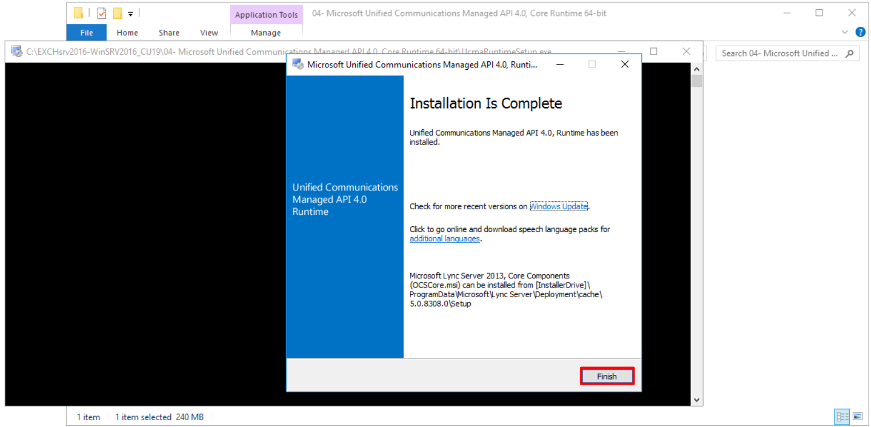Switch to the Share ribbon tab
Viewport: 871px width, 427px height.
[x=169, y=33]
